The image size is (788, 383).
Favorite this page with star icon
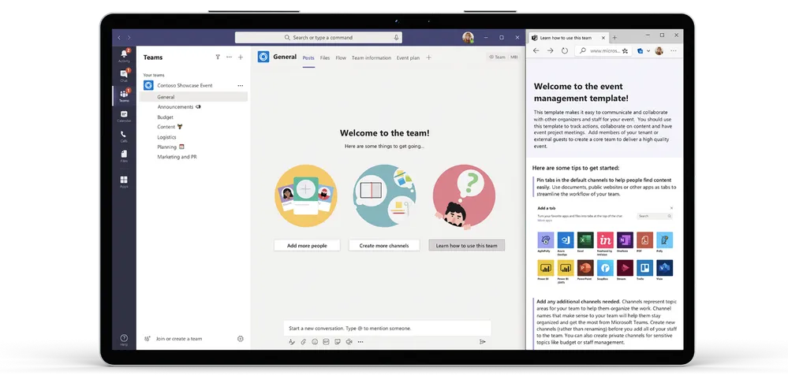click(x=626, y=50)
